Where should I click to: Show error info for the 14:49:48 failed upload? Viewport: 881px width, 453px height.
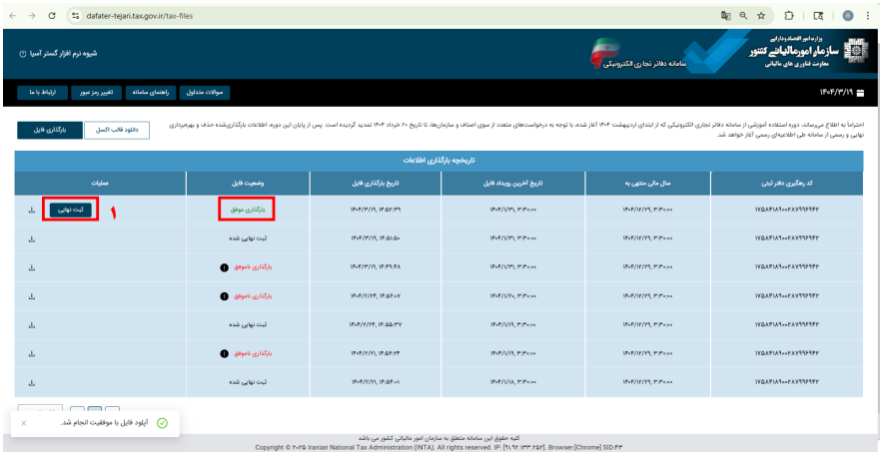click(x=224, y=267)
